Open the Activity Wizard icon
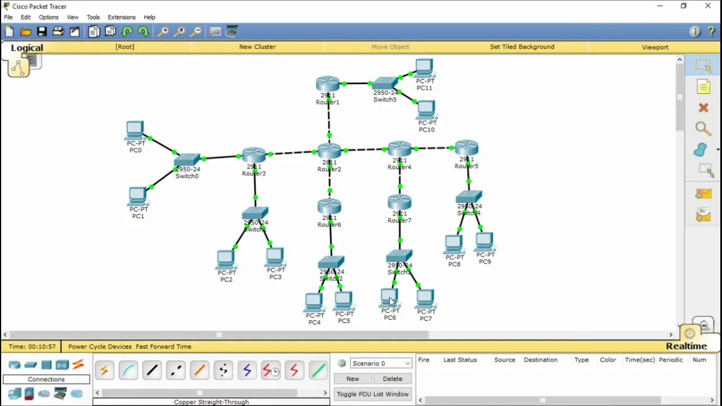The height and width of the screenshot is (406, 722). click(74, 32)
